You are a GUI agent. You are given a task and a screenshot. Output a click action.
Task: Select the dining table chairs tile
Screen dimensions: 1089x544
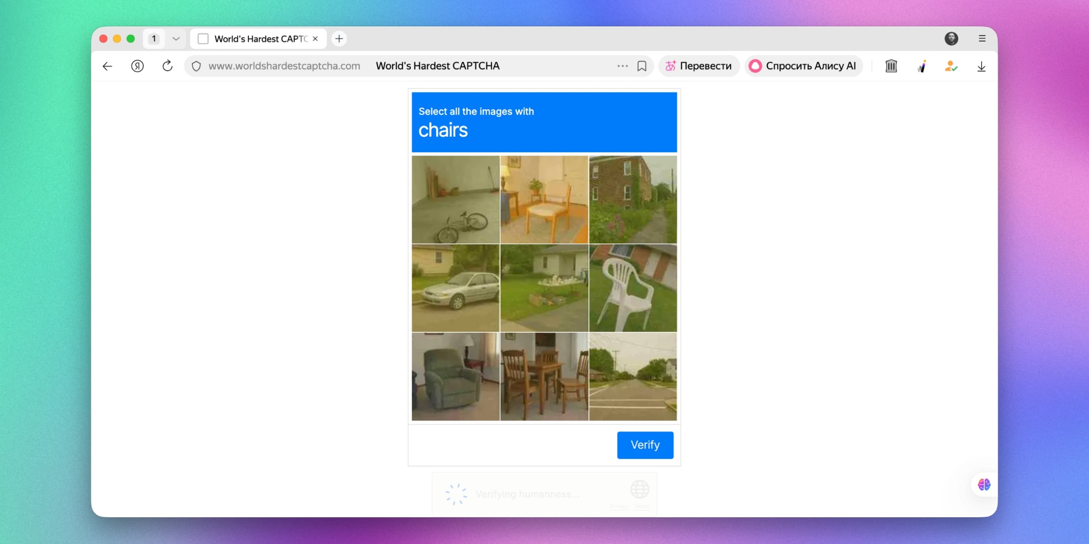[544, 377]
